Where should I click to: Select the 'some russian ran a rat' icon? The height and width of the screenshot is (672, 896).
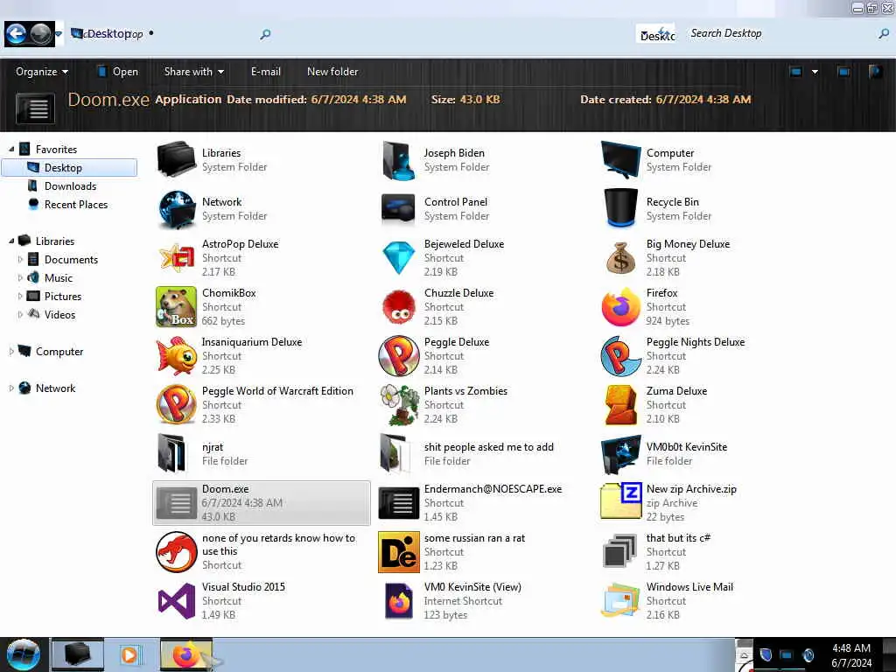click(398, 552)
